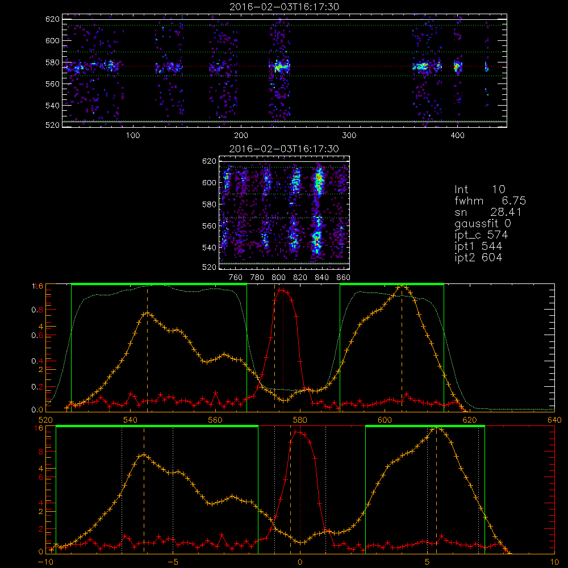The image size is (568, 568).
Task: Select the 'gaussfit 0' parameter line
Action: coord(482,223)
